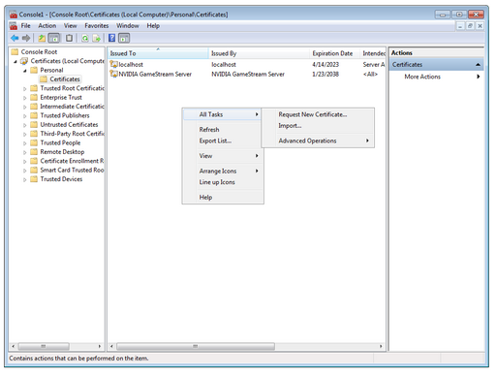Click the console icon in the title bar

point(14,15)
